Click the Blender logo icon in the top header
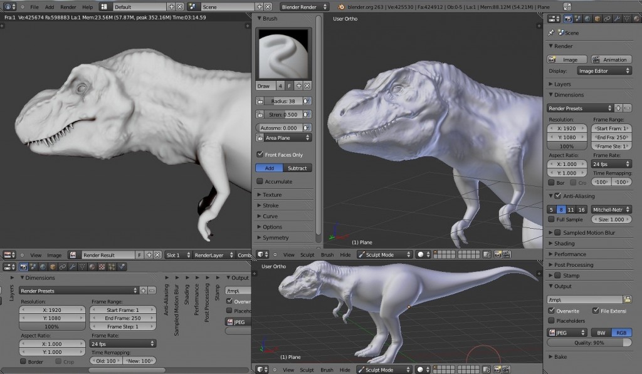642x374 pixels. pyautogui.click(x=8, y=6)
